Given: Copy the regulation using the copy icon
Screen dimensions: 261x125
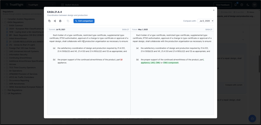Looking at the screenshot, I should pos(49,21).
